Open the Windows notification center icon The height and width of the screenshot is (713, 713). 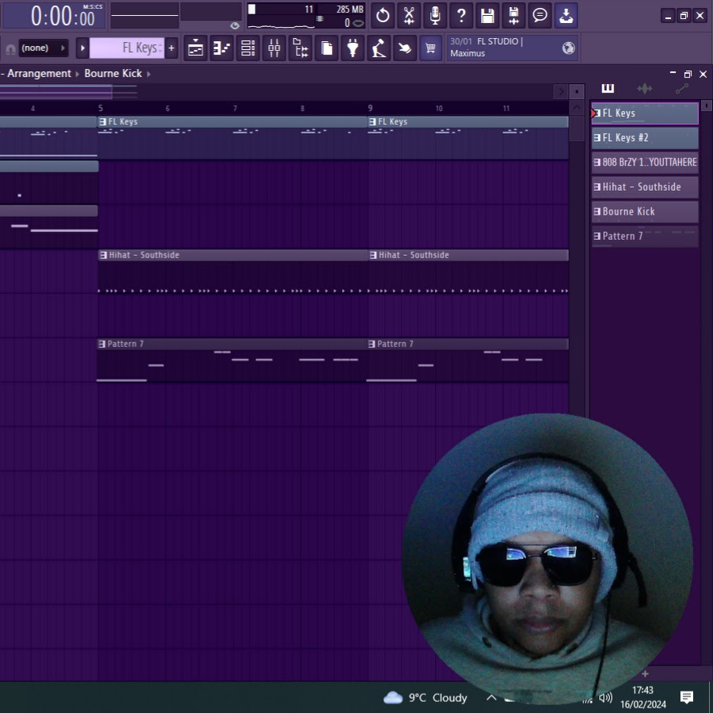(687, 697)
